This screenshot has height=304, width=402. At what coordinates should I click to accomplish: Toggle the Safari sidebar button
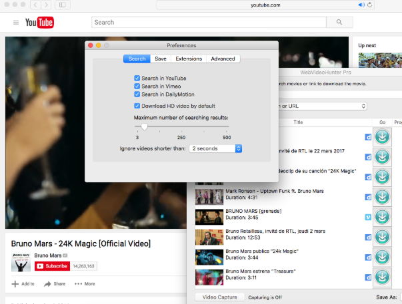coord(63,5)
